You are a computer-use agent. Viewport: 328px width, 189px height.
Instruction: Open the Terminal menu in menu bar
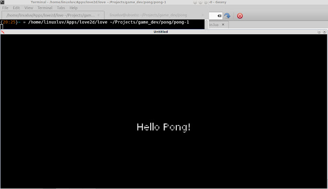45,8
